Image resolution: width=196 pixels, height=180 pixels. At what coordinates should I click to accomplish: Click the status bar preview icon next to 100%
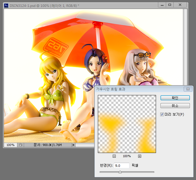point(21,145)
